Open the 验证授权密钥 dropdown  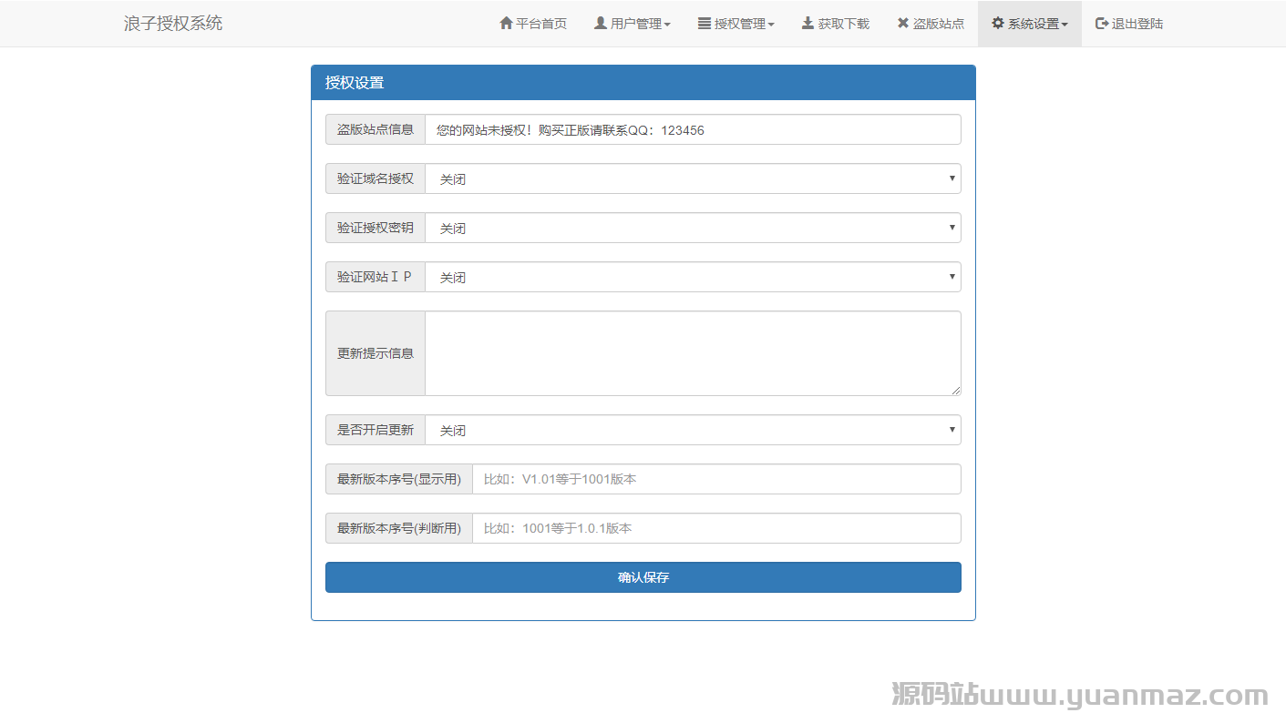pyautogui.click(x=693, y=228)
